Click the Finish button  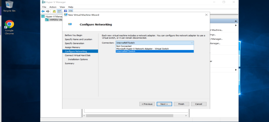(182, 104)
